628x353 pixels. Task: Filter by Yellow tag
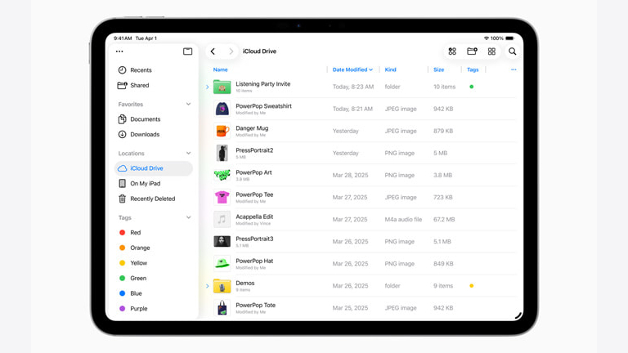(x=154, y=263)
